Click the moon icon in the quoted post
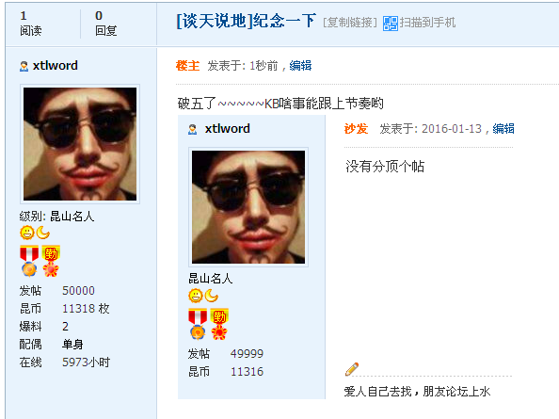The width and height of the screenshot is (559, 419). coord(212,296)
